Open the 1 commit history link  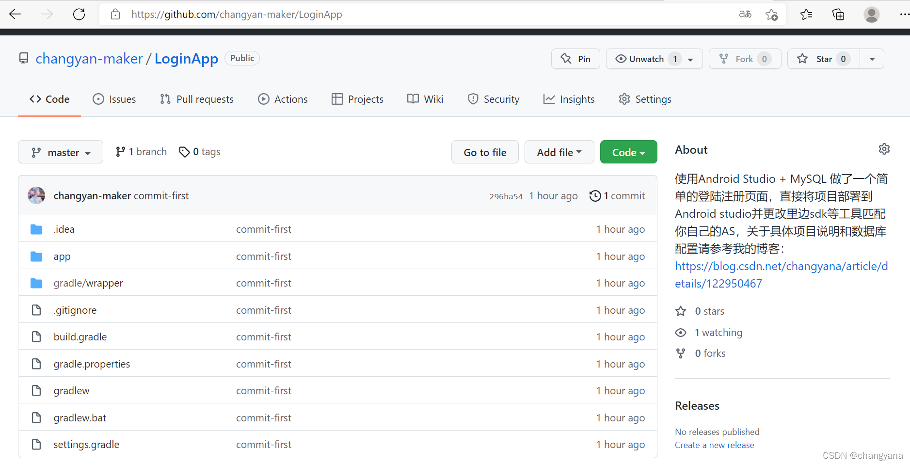click(617, 195)
